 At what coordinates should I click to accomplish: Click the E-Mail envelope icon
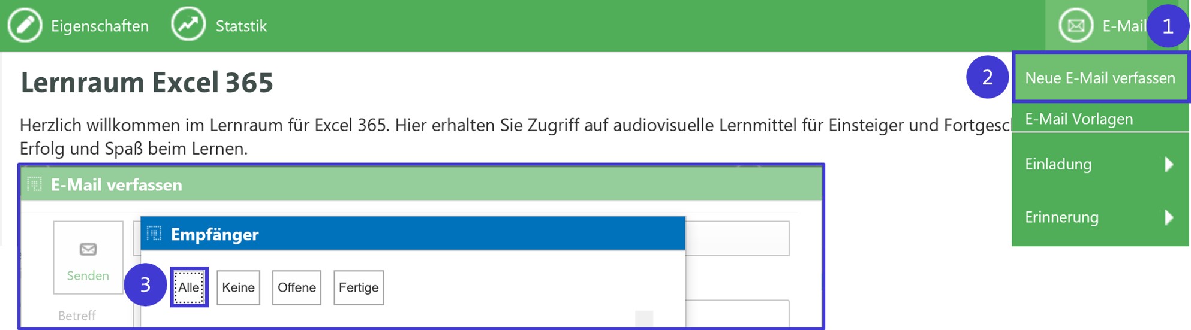[1076, 26]
